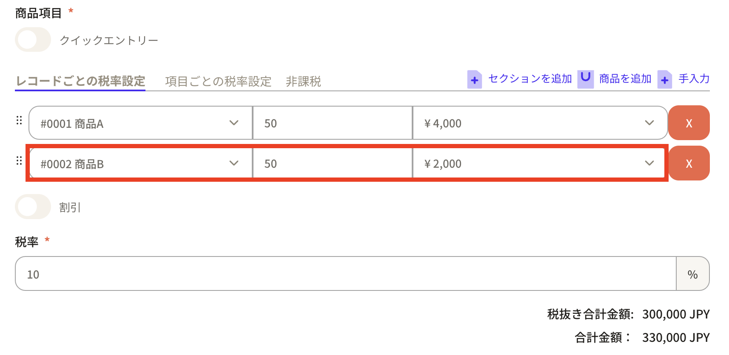Click drag handle for 商品A row

point(19,121)
